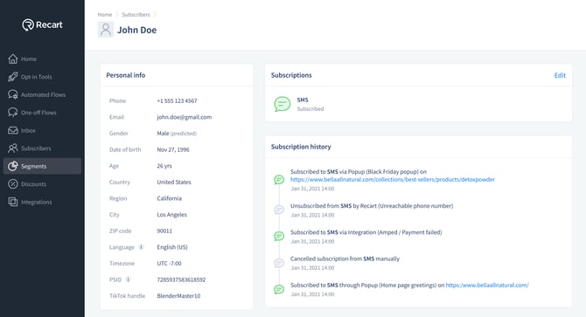Viewport: 586px width, 317px height.
Task: Select the Segments menu label
Action: [33, 166]
